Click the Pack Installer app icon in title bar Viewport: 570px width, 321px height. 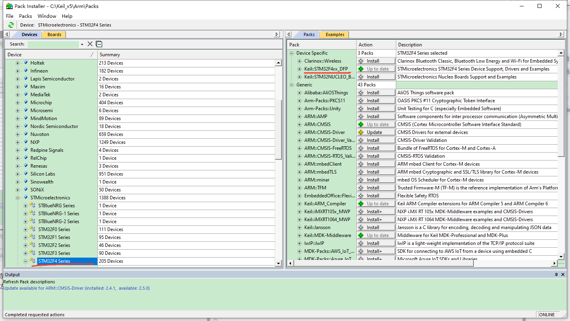point(9,6)
